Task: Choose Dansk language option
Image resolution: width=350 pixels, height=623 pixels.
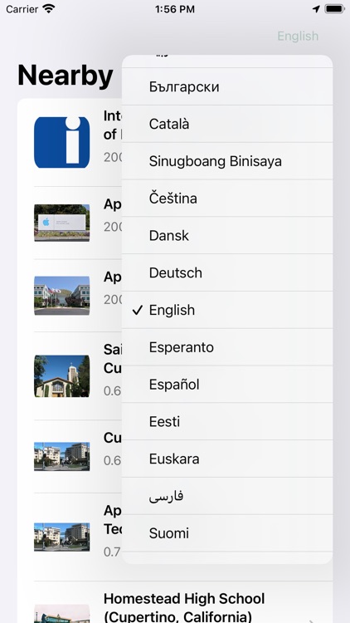Action: (227, 236)
